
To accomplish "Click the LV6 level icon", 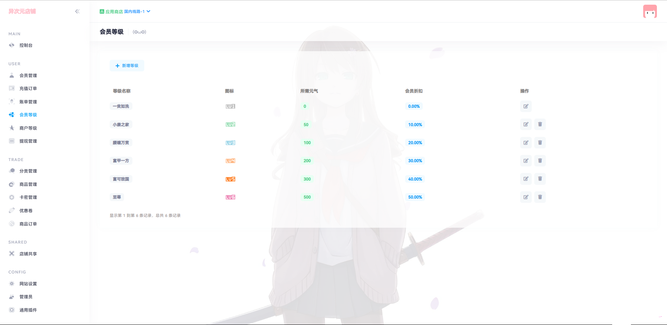I will tap(231, 197).
